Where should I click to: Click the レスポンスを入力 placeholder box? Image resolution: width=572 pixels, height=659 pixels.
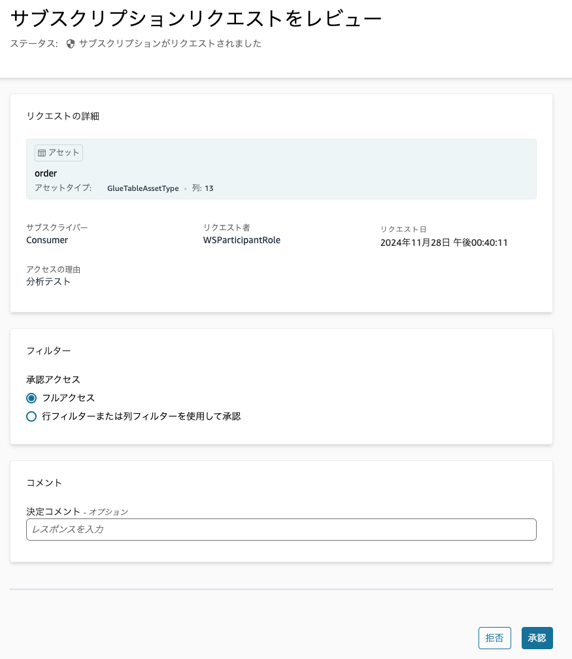pos(281,529)
